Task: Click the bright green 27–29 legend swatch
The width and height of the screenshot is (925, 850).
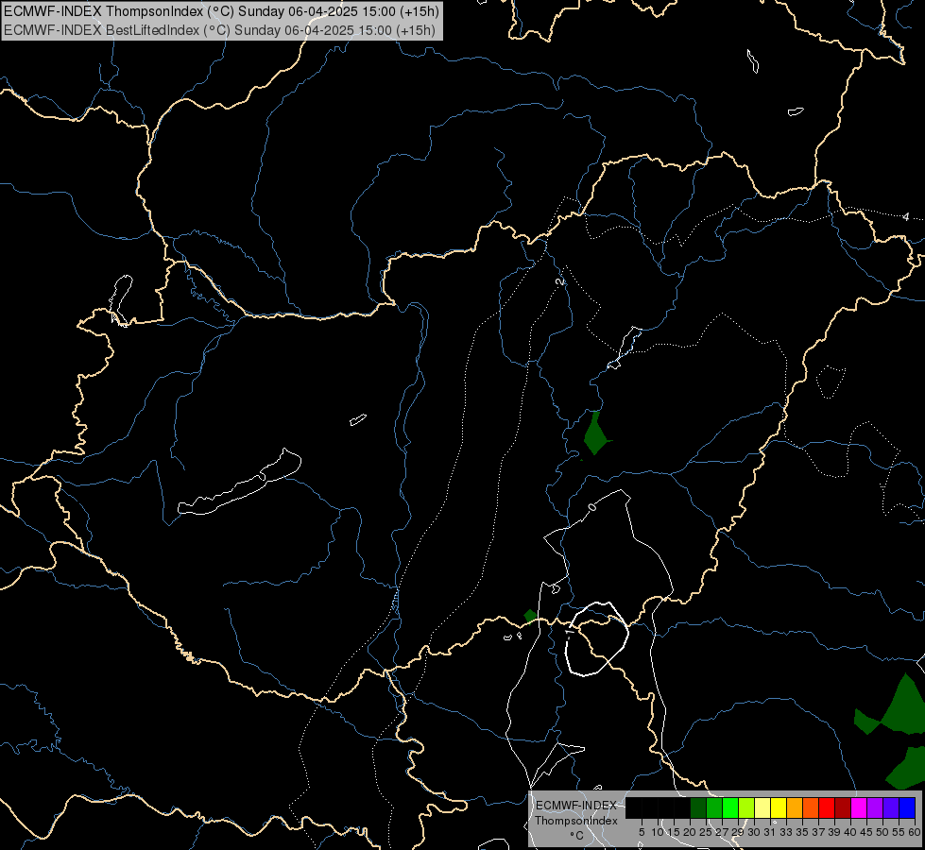Action: pyautogui.click(x=730, y=807)
